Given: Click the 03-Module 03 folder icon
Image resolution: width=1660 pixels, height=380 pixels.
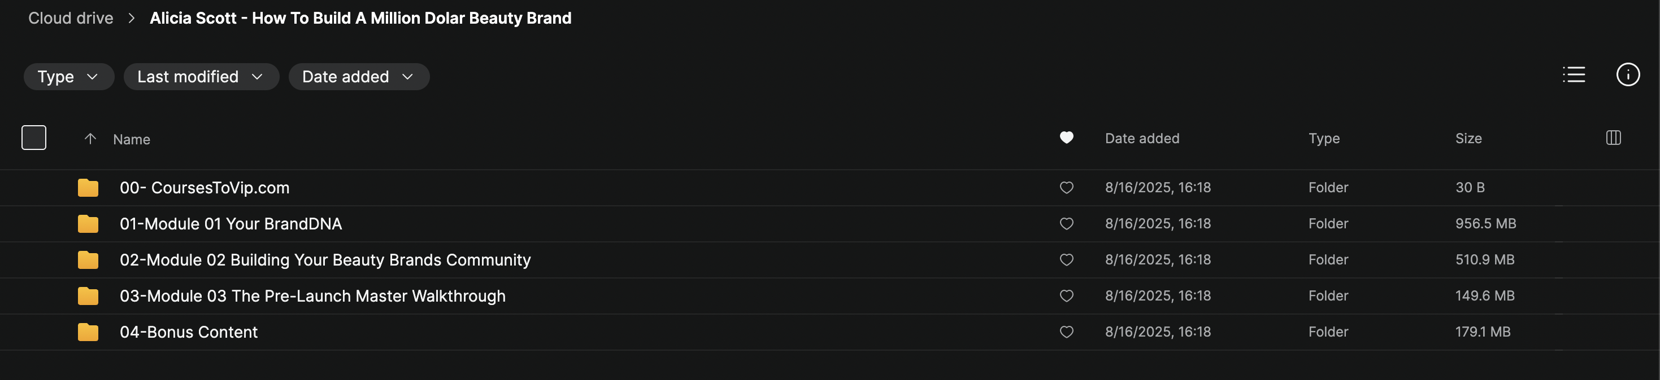Looking at the screenshot, I should (x=88, y=297).
